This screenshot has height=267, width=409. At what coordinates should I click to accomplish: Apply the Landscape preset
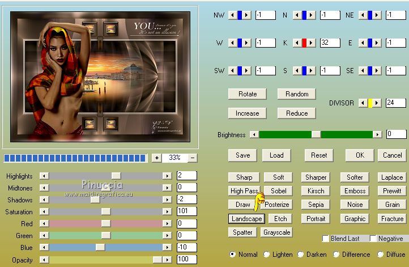[247, 219]
